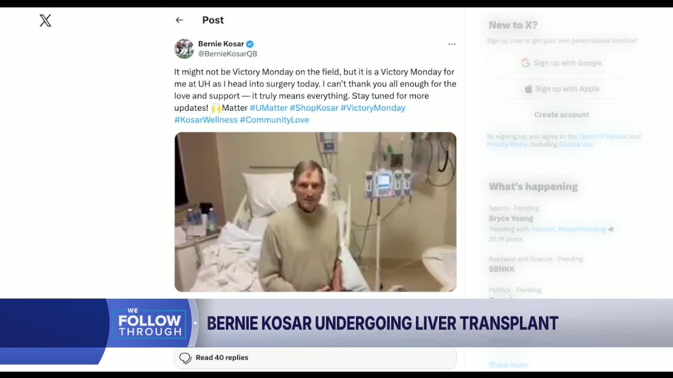Open the #CommunityLove hashtag

click(274, 120)
